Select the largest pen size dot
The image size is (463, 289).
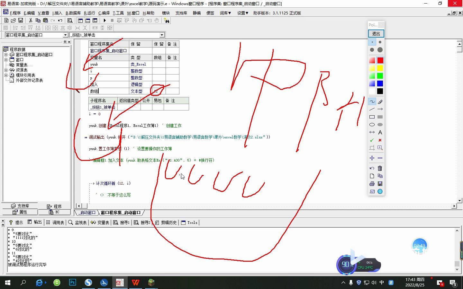click(x=380, y=50)
